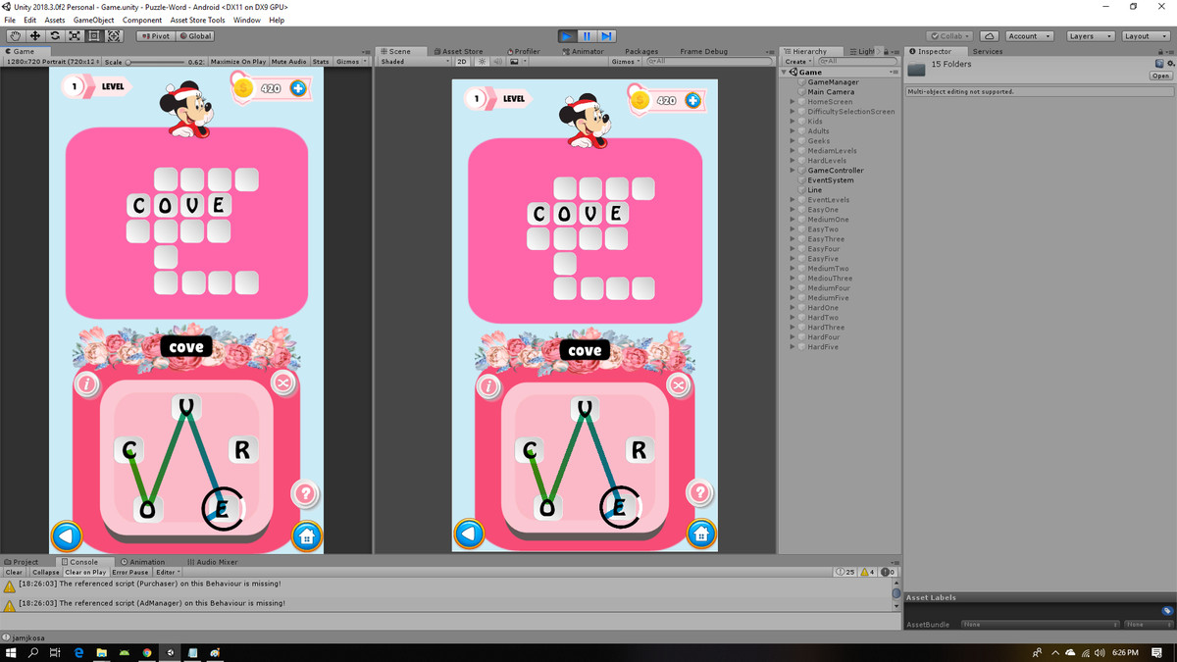Toggle Mute Audio in Game view
Image resolution: width=1177 pixels, height=662 pixels.
pyautogui.click(x=289, y=62)
